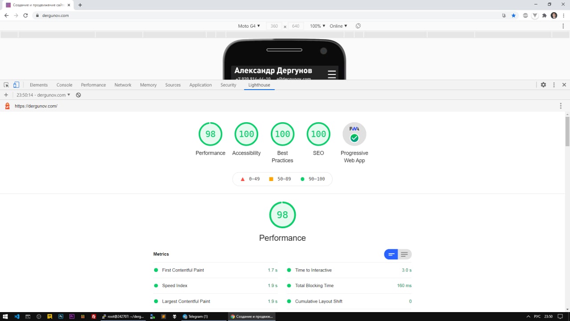Switch to the root@242707 terminal window
This screenshot has width=570, height=321.
coord(123,317)
